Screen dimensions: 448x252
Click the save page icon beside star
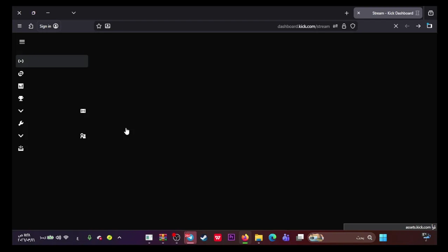(x=107, y=26)
